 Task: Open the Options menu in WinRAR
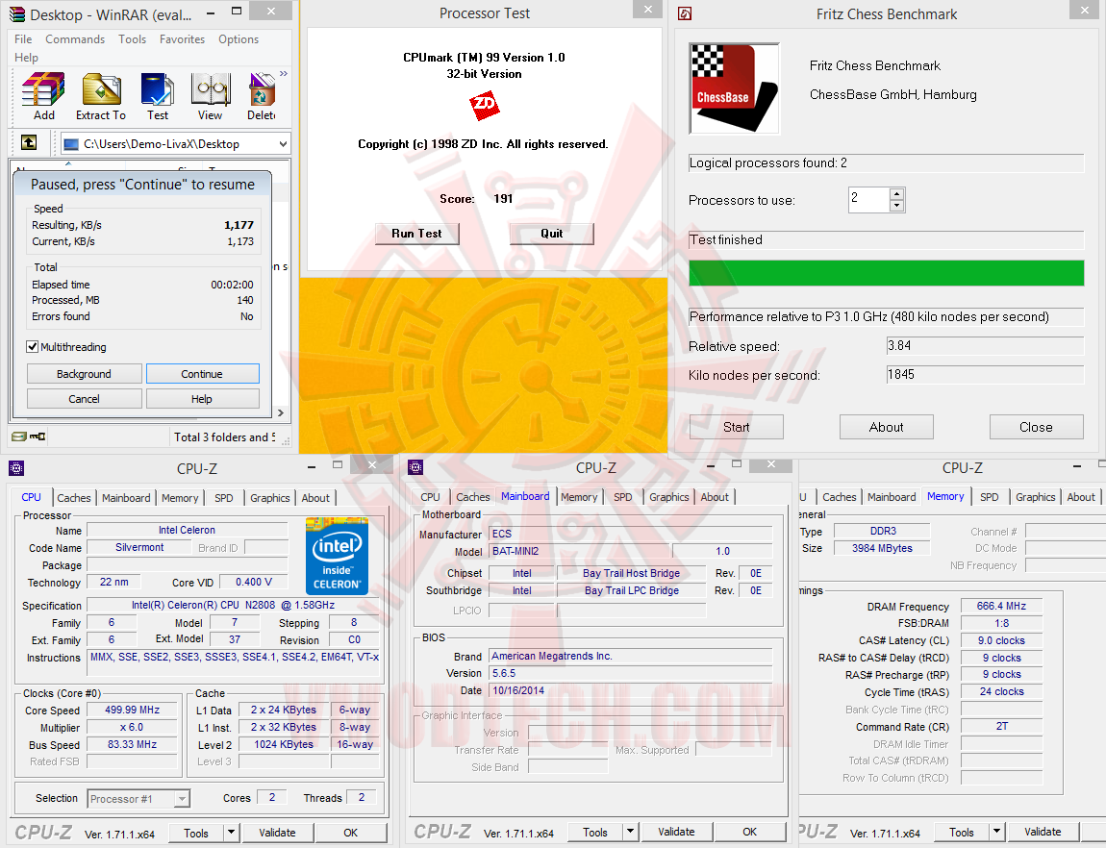[x=239, y=39]
